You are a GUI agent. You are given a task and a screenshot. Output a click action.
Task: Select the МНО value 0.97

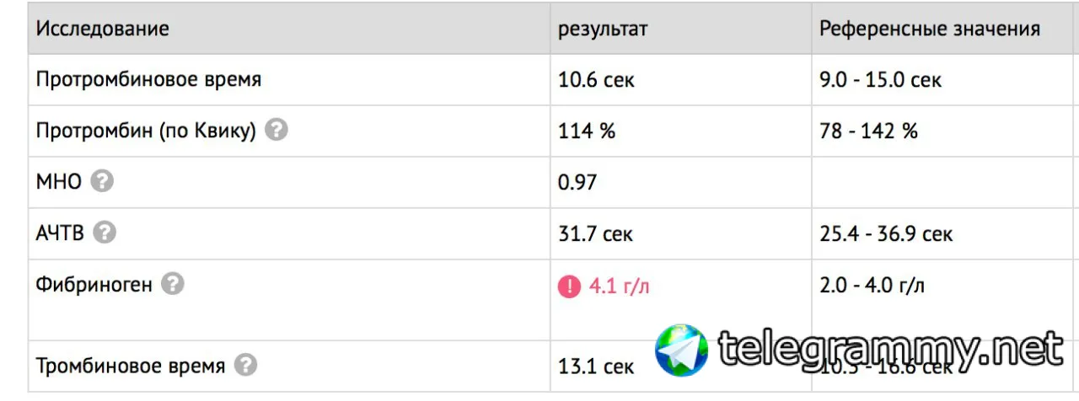point(577,182)
